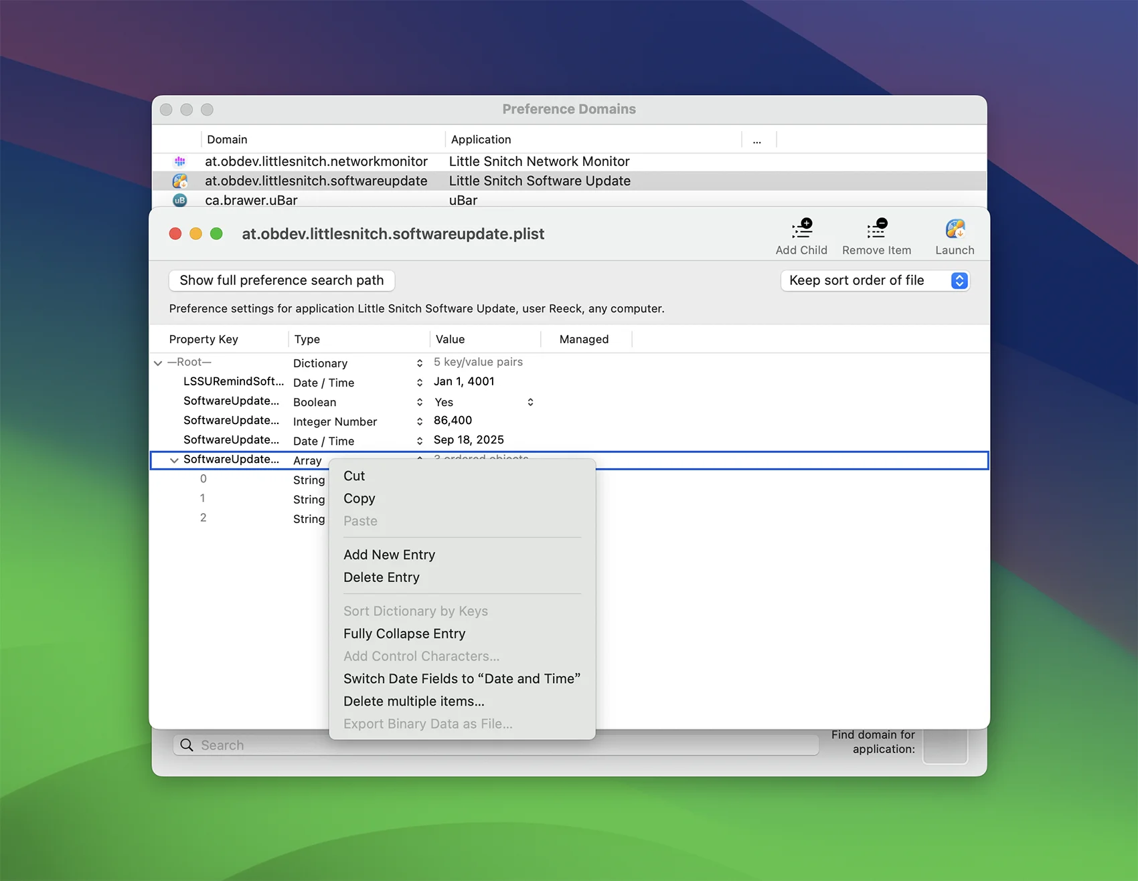Open the Yes boolean value popup

pos(530,402)
